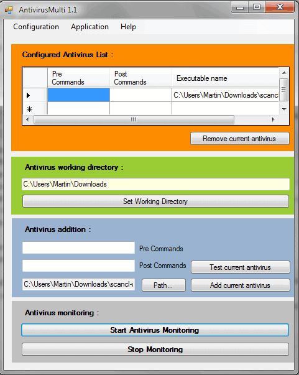The image size is (299, 375).
Task: Click the grid's scroll up arrow
Action: point(284,73)
